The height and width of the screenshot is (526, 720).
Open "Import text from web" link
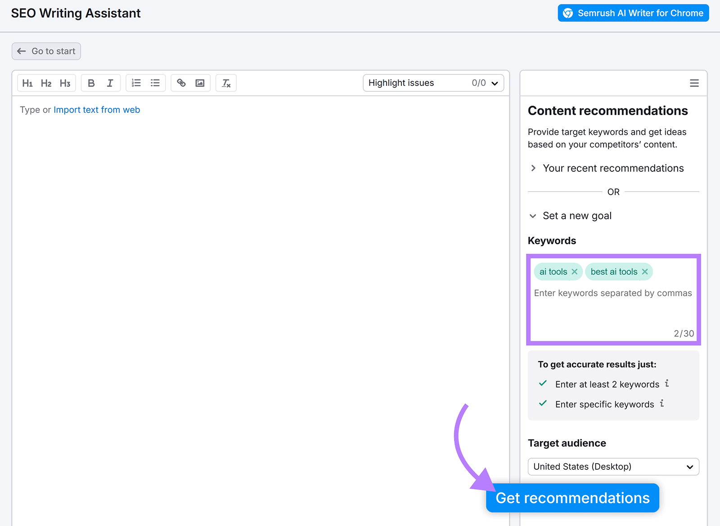pos(96,109)
